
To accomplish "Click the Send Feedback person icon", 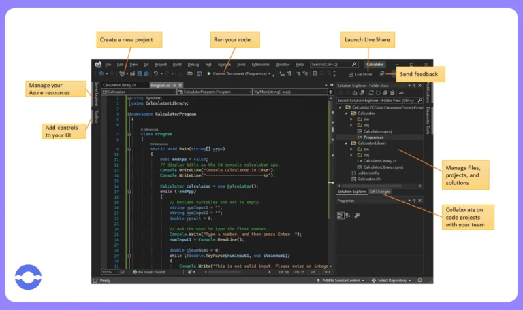I will [x=382, y=74].
